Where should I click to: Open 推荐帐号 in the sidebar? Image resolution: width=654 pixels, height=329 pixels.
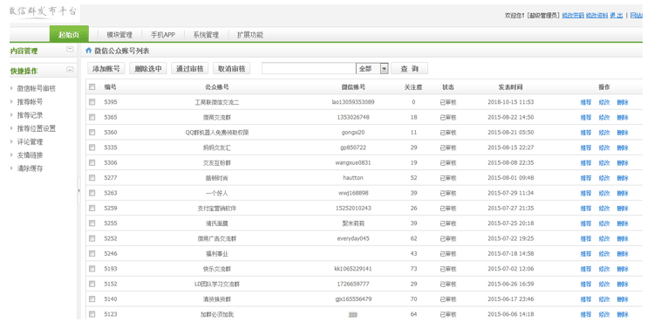point(30,102)
